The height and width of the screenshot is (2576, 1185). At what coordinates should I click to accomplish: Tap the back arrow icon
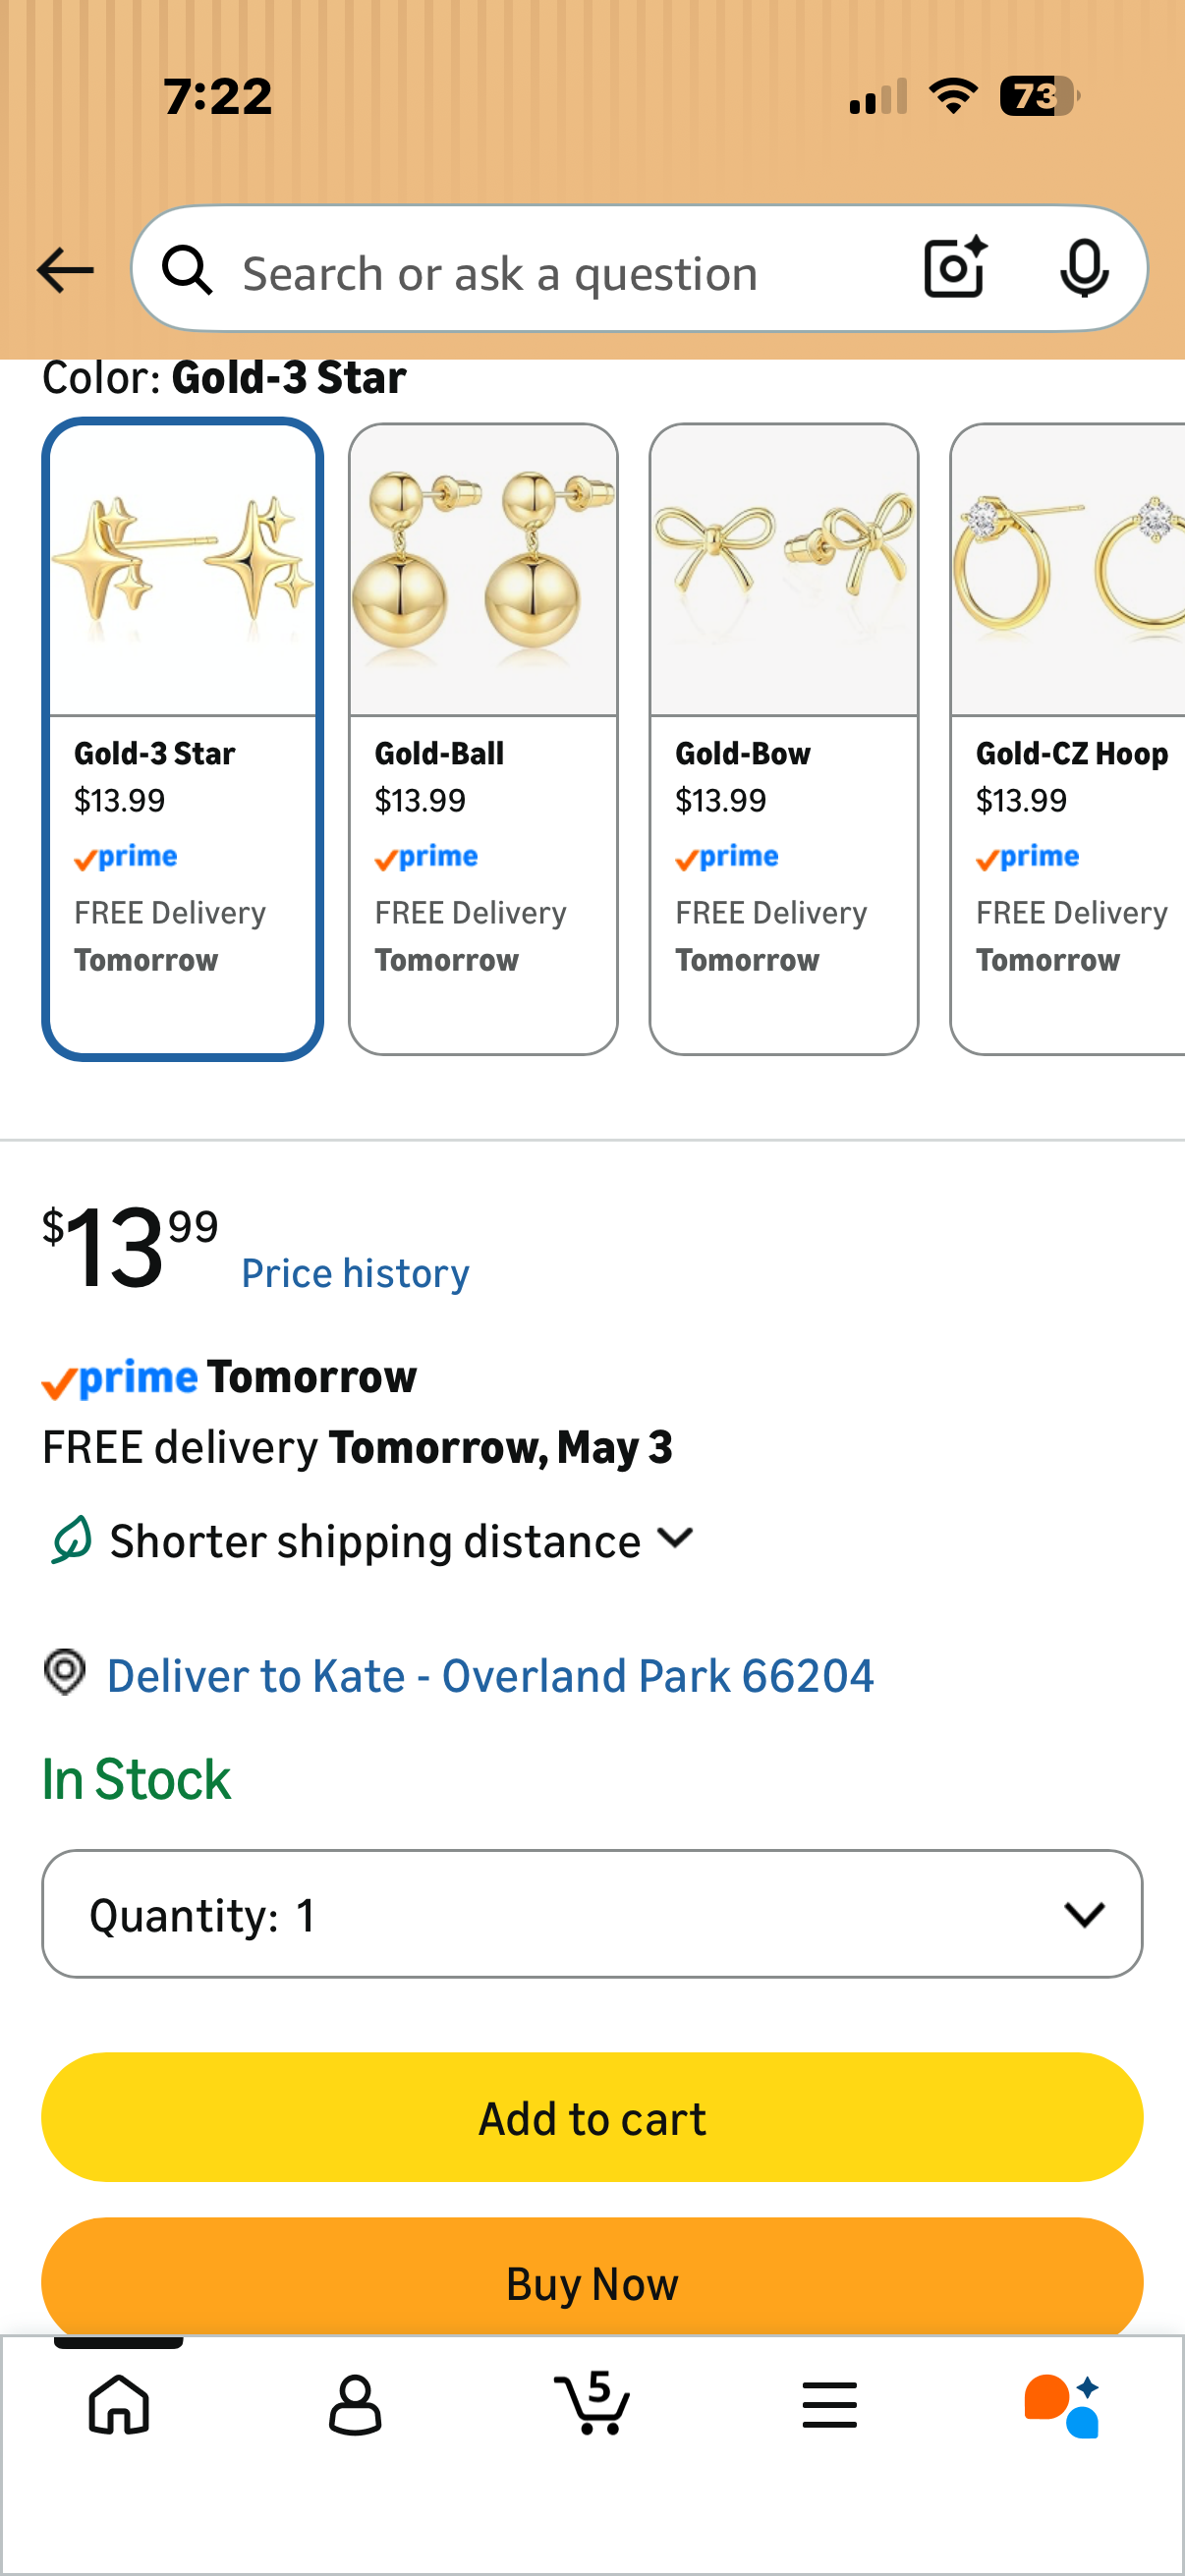pos(65,271)
